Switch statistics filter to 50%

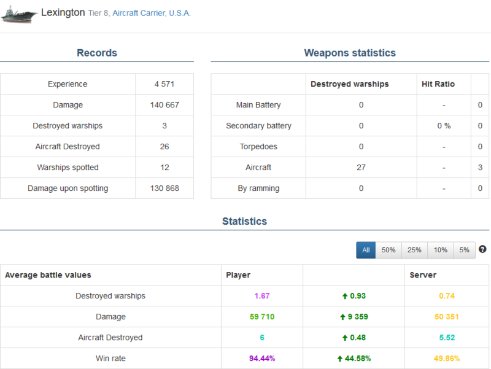click(389, 250)
